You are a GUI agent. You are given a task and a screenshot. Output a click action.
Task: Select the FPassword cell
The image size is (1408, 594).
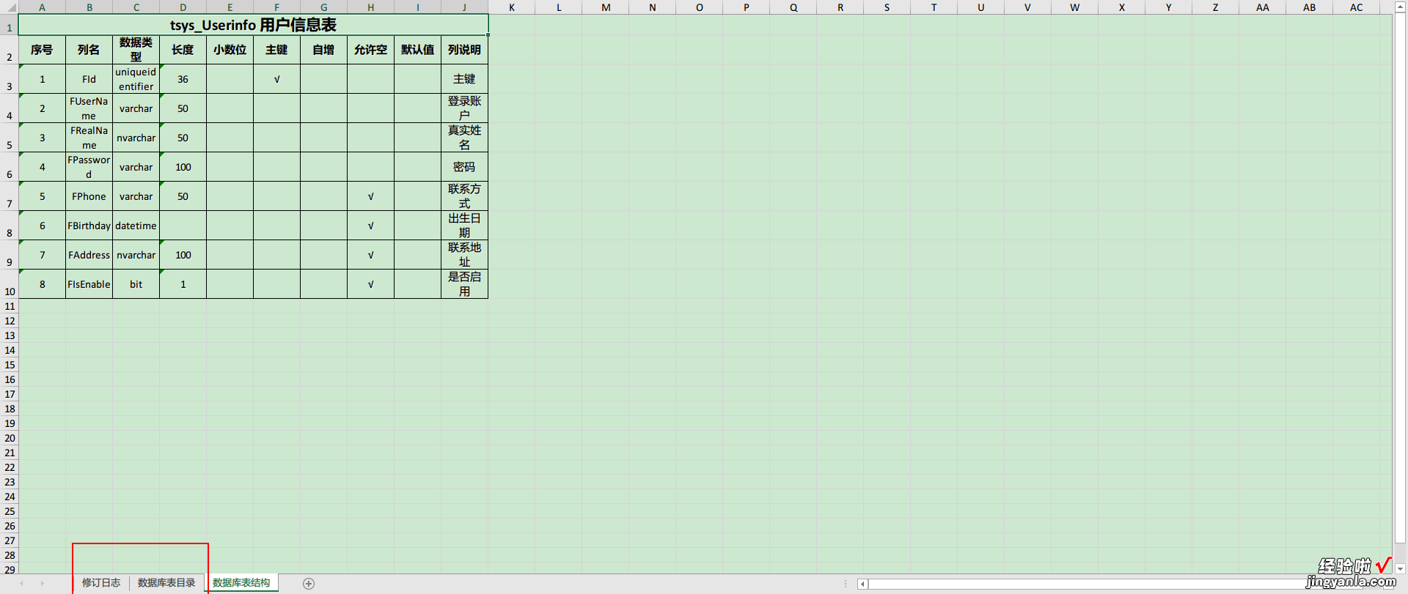pyautogui.click(x=89, y=167)
